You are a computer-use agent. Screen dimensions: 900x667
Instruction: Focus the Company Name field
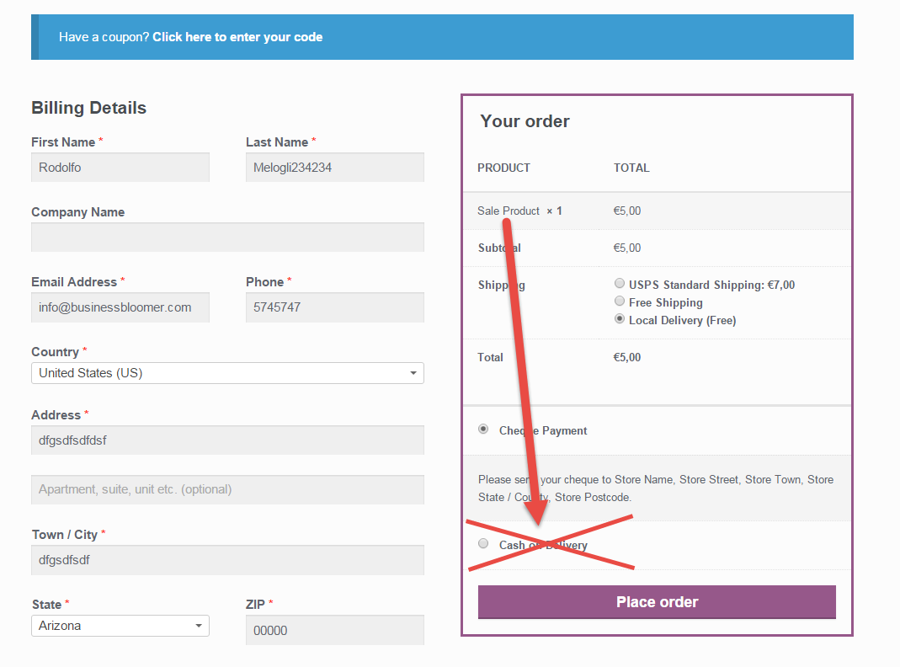[x=227, y=237]
